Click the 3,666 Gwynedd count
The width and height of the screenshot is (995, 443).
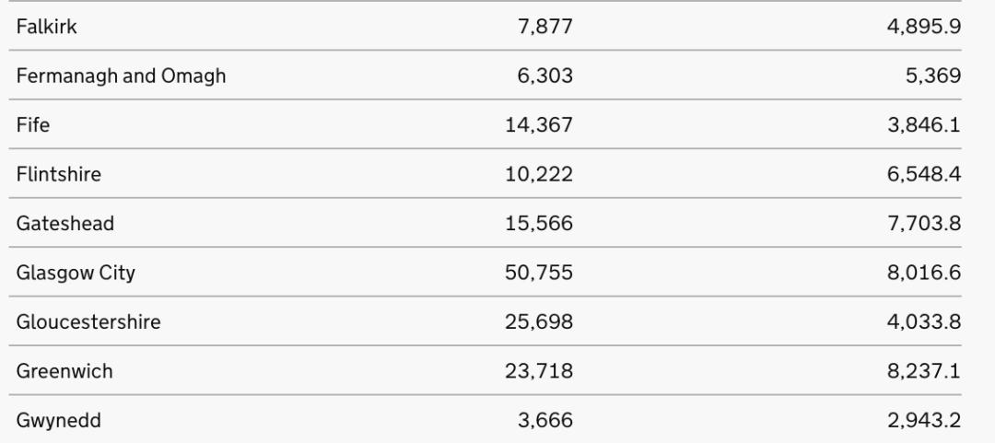point(546,421)
